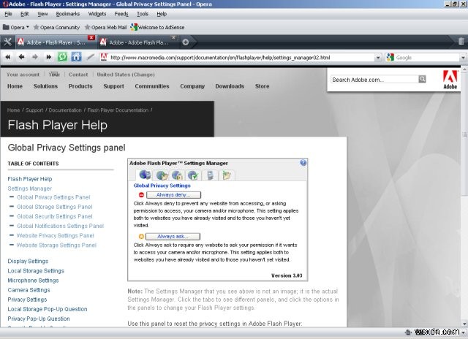Open Flash Player Help contents link

pos(30,179)
